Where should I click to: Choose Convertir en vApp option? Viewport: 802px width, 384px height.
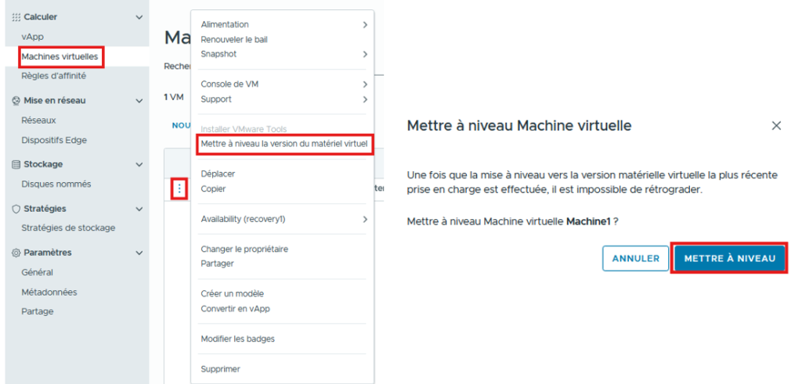[235, 308]
